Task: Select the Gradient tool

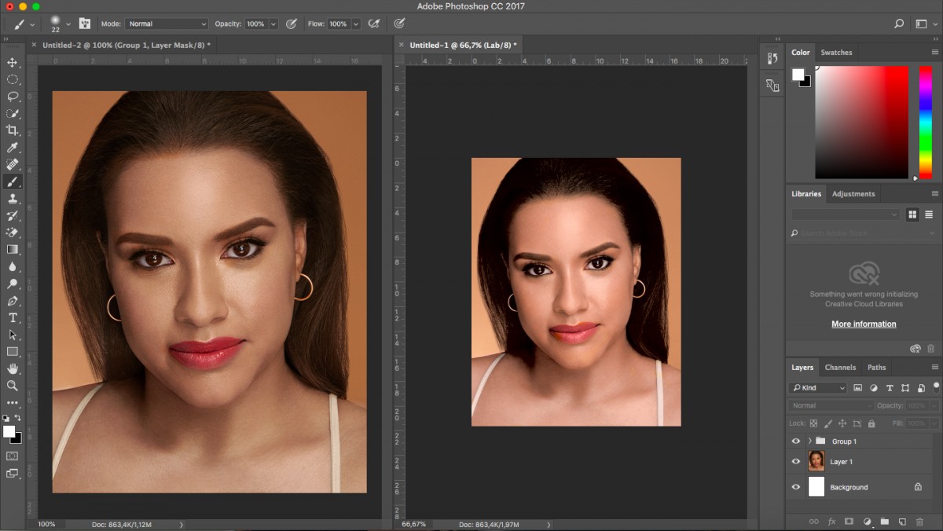Action: pos(13,250)
